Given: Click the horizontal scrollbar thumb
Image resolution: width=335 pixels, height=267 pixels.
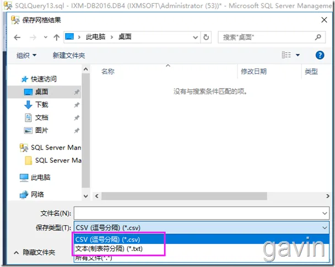Looking at the screenshot, I should (x=184, y=196).
